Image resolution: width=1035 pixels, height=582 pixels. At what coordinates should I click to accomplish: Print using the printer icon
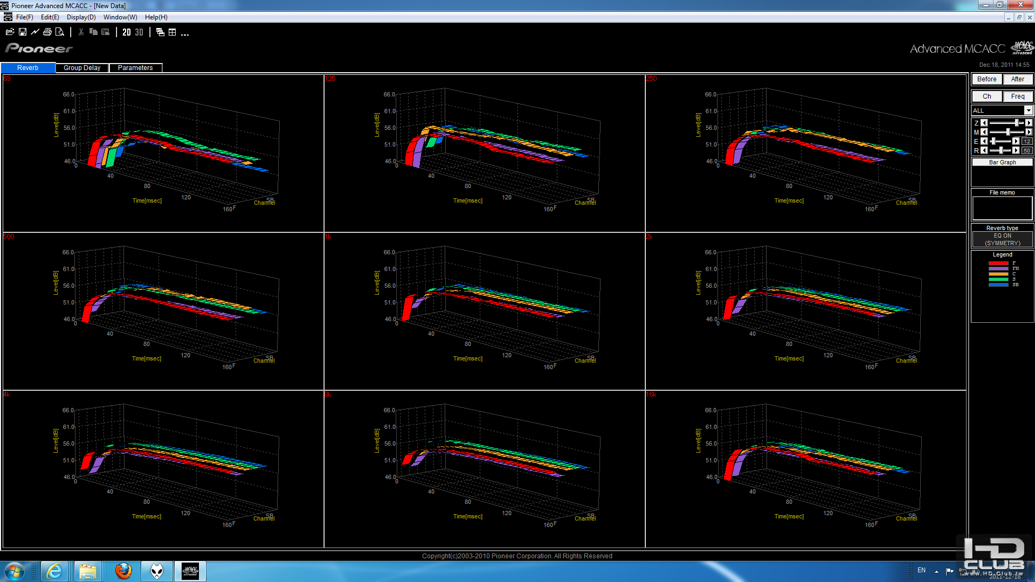[47, 32]
